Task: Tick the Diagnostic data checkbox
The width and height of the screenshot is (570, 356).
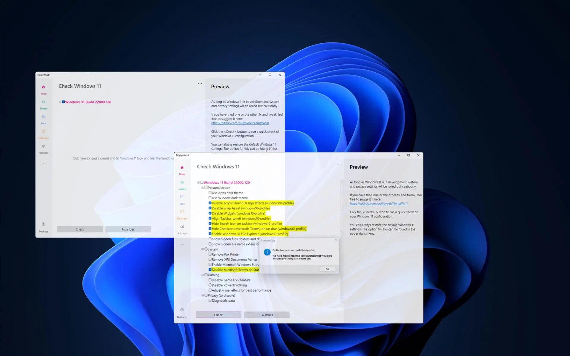Action: (210, 300)
